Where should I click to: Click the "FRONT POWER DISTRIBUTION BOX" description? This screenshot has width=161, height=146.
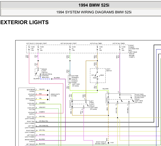pos(134,51)
